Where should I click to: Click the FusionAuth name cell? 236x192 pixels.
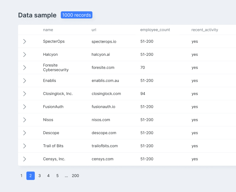pos(53,107)
